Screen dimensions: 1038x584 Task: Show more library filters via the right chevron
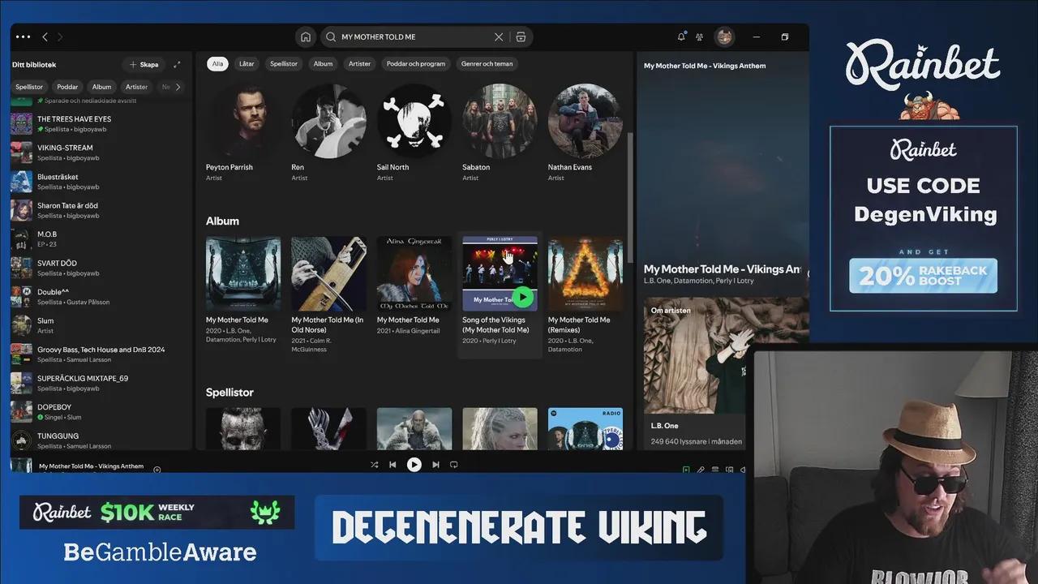click(178, 87)
